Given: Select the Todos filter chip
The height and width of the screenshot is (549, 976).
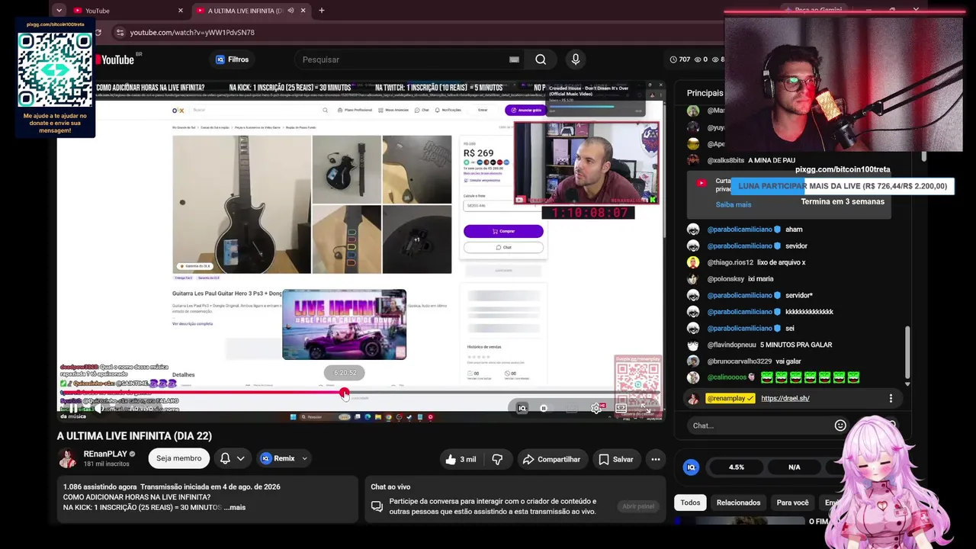Looking at the screenshot, I should pos(690,502).
